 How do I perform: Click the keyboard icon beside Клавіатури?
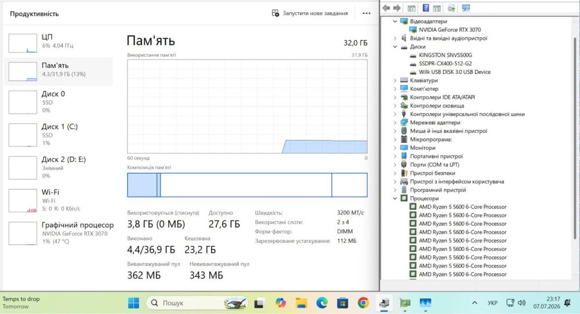pos(404,80)
